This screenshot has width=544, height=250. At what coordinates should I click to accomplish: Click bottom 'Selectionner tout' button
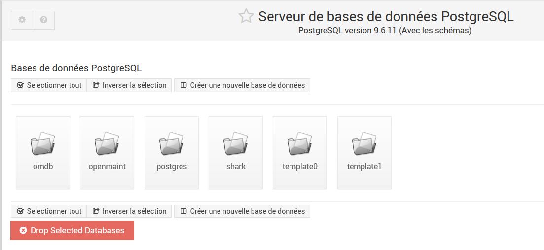[49, 211]
